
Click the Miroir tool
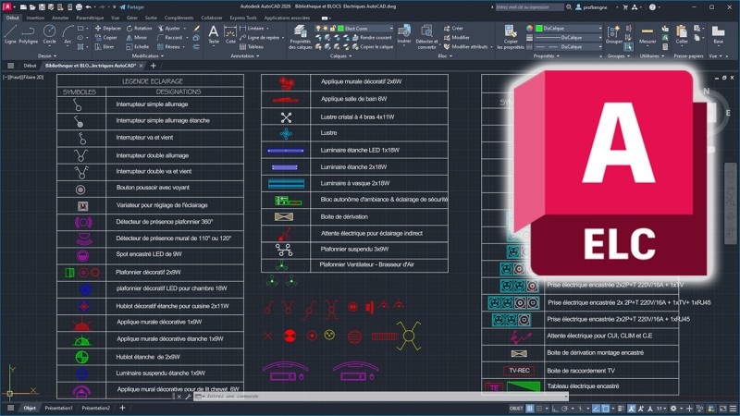click(x=137, y=37)
